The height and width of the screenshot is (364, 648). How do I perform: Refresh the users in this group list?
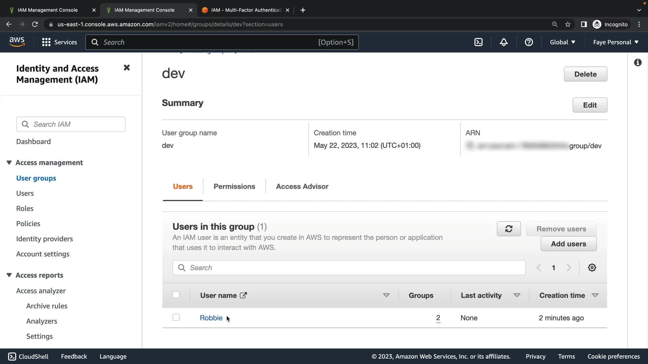(x=509, y=229)
